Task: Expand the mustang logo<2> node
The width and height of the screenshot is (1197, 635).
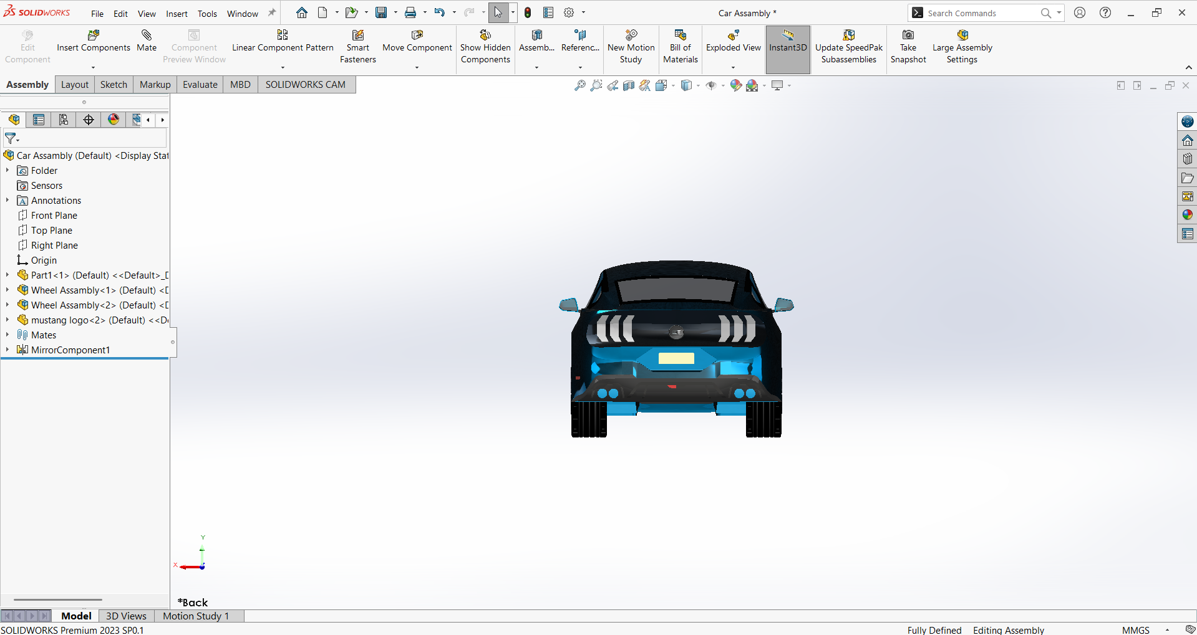Action: pyautogui.click(x=7, y=320)
